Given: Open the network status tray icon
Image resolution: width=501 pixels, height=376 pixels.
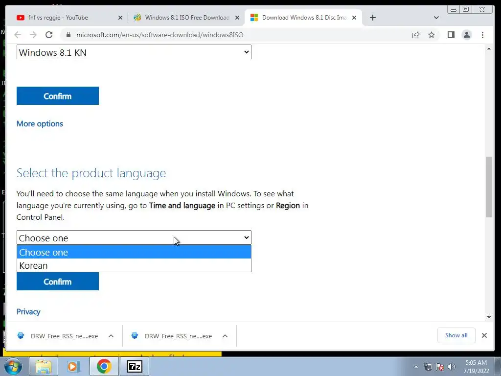Looking at the screenshot, I should coord(428,367).
